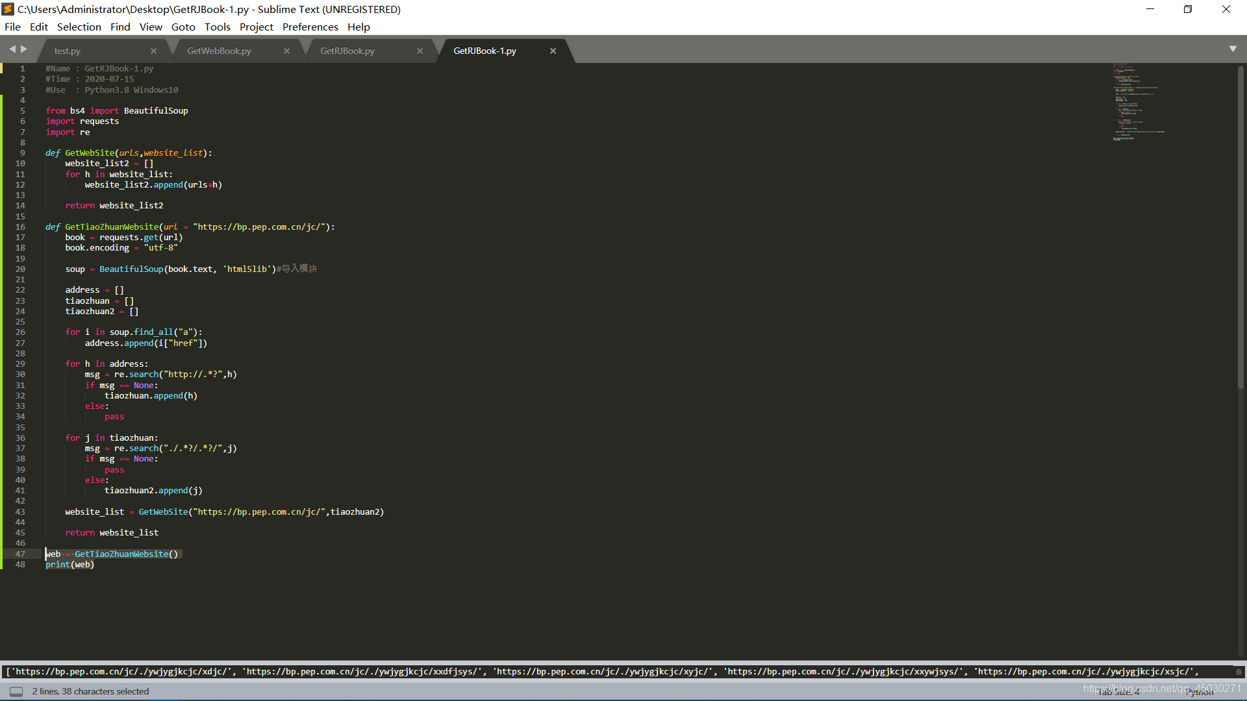The width and height of the screenshot is (1247, 701).
Task: Place cursor on 'def GetWebSite' function definition
Action: 129,153
